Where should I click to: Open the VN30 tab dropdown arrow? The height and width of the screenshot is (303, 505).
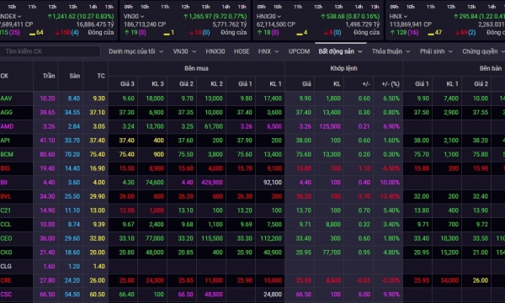pos(194,51)
